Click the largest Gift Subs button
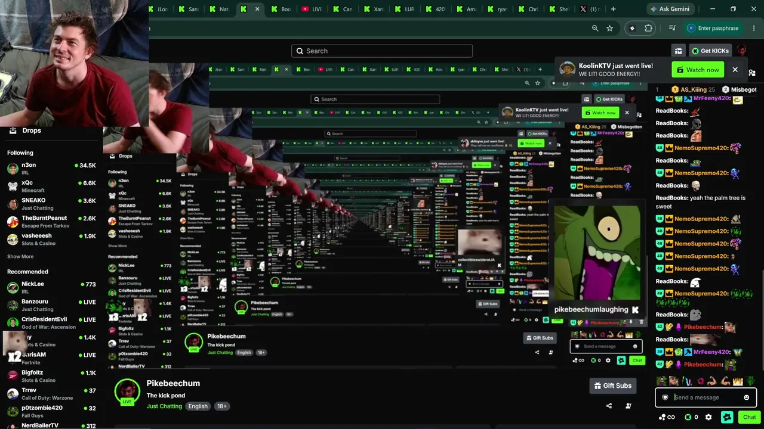The width and height of the screenshot is (764, 429). pyautogui.click(x=612, y=386)
